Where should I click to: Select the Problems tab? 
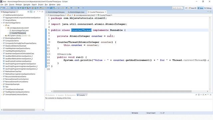pyautogui.click(x=50, y=95)
